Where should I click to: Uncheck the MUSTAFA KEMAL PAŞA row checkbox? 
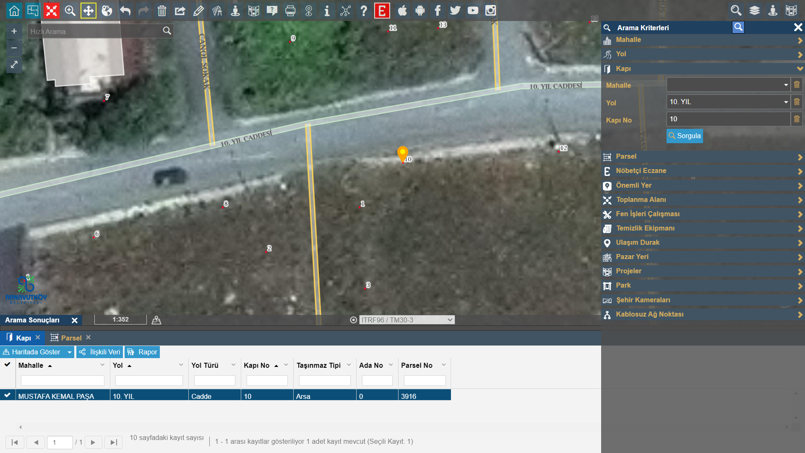[x=8, y=395]
